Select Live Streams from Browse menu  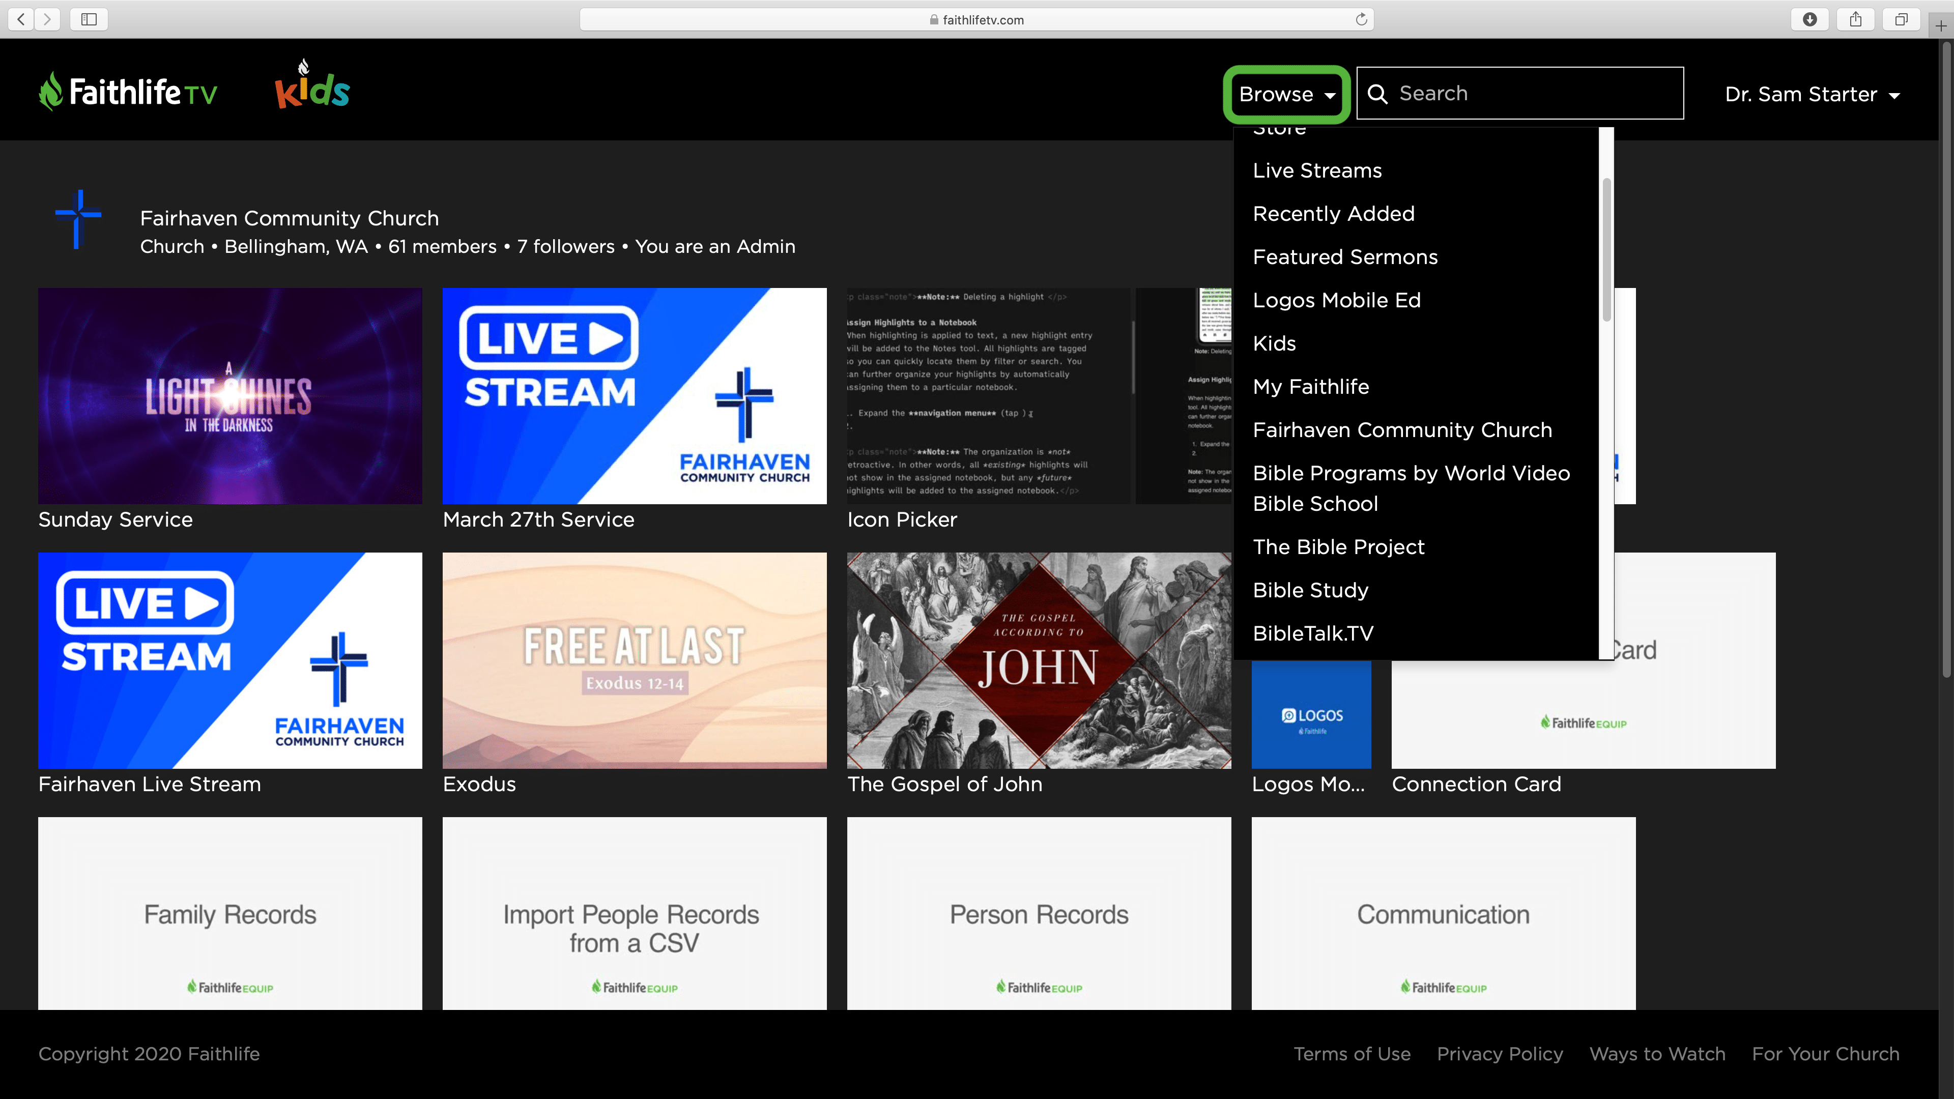point(1317,170)
